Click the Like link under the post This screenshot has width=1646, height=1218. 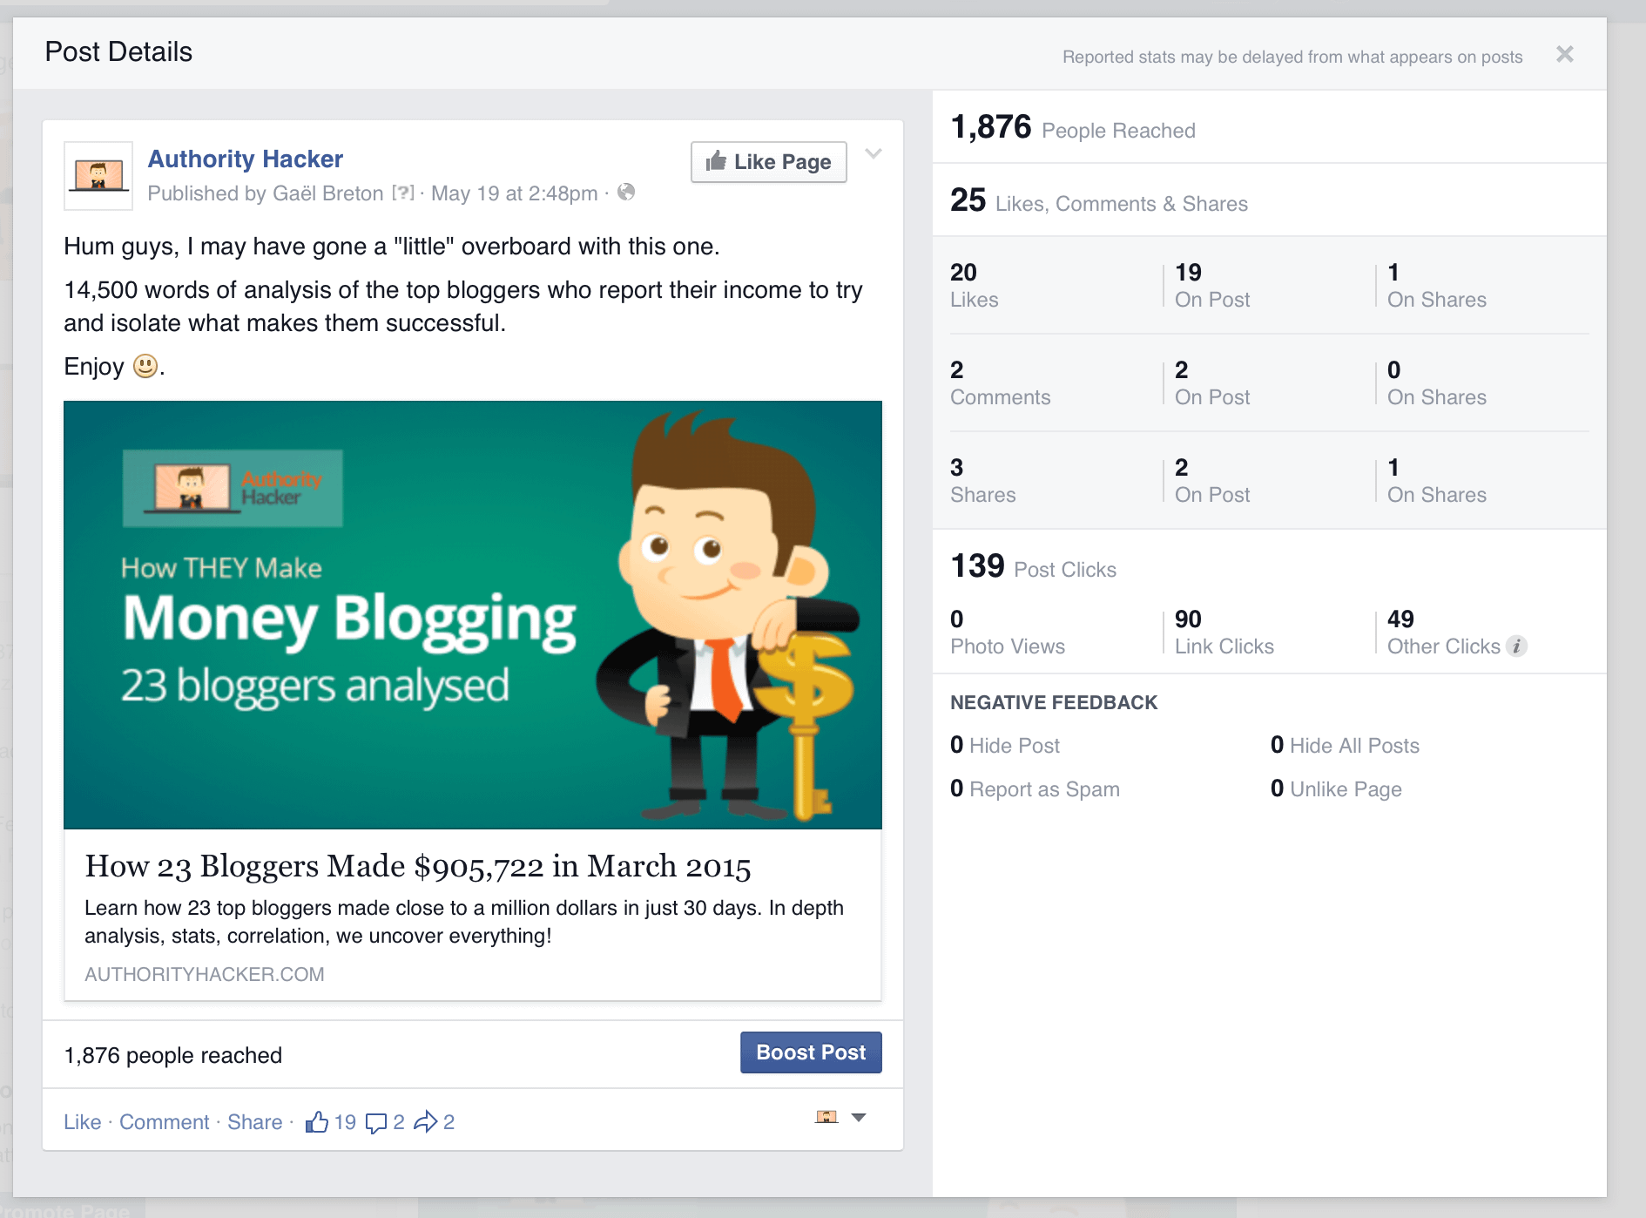coord(82,1122)
